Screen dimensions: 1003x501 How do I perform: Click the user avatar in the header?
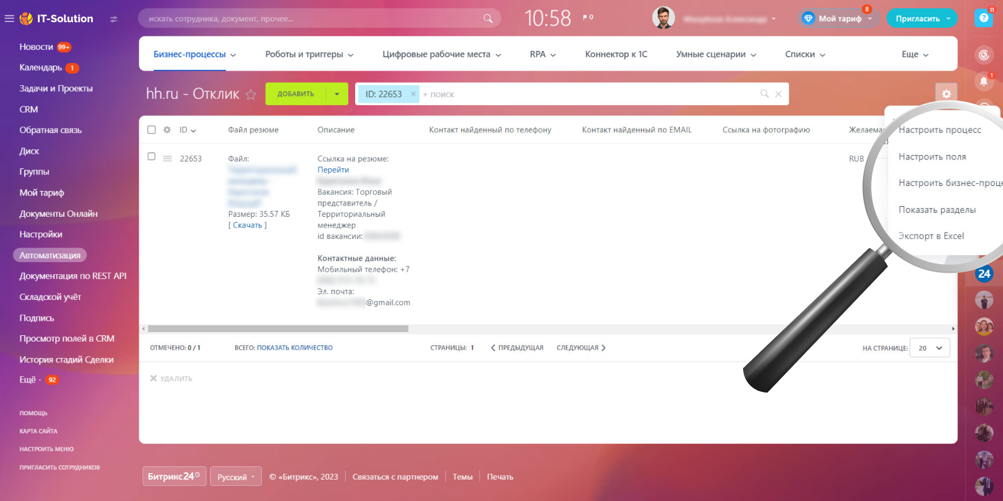(x=663, y=18)
